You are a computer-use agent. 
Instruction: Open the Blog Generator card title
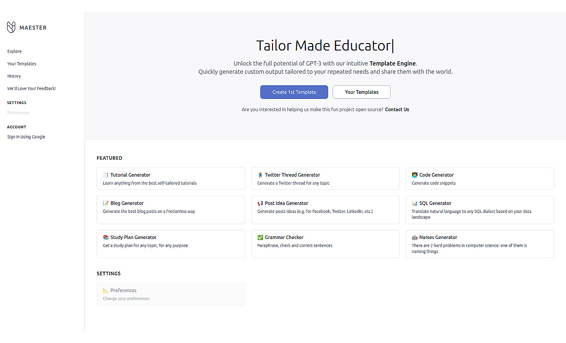[x=127, y=203]
